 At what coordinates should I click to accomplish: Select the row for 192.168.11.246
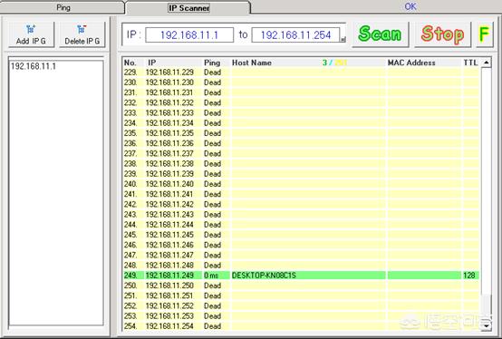(x=301, y=245)
